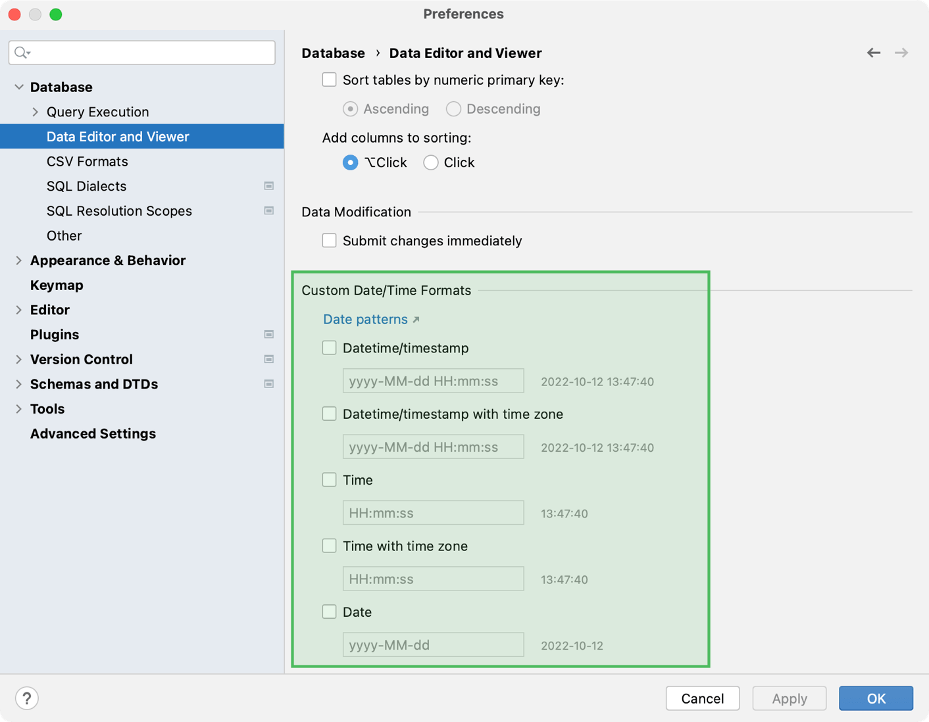The image size is (929, 722).
Task: Select the Descending radio button
Action: (453, 108)
